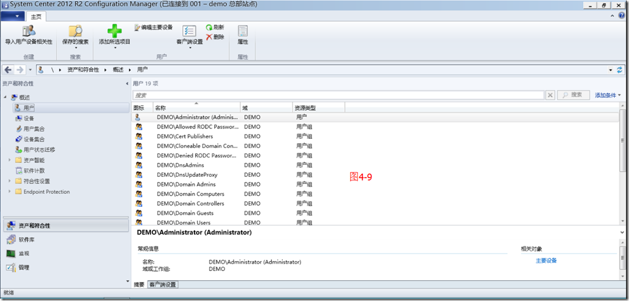Expand the Endpoint Protection folder
The width and height of the screenshot is (629, 301).
click(10, 191)
